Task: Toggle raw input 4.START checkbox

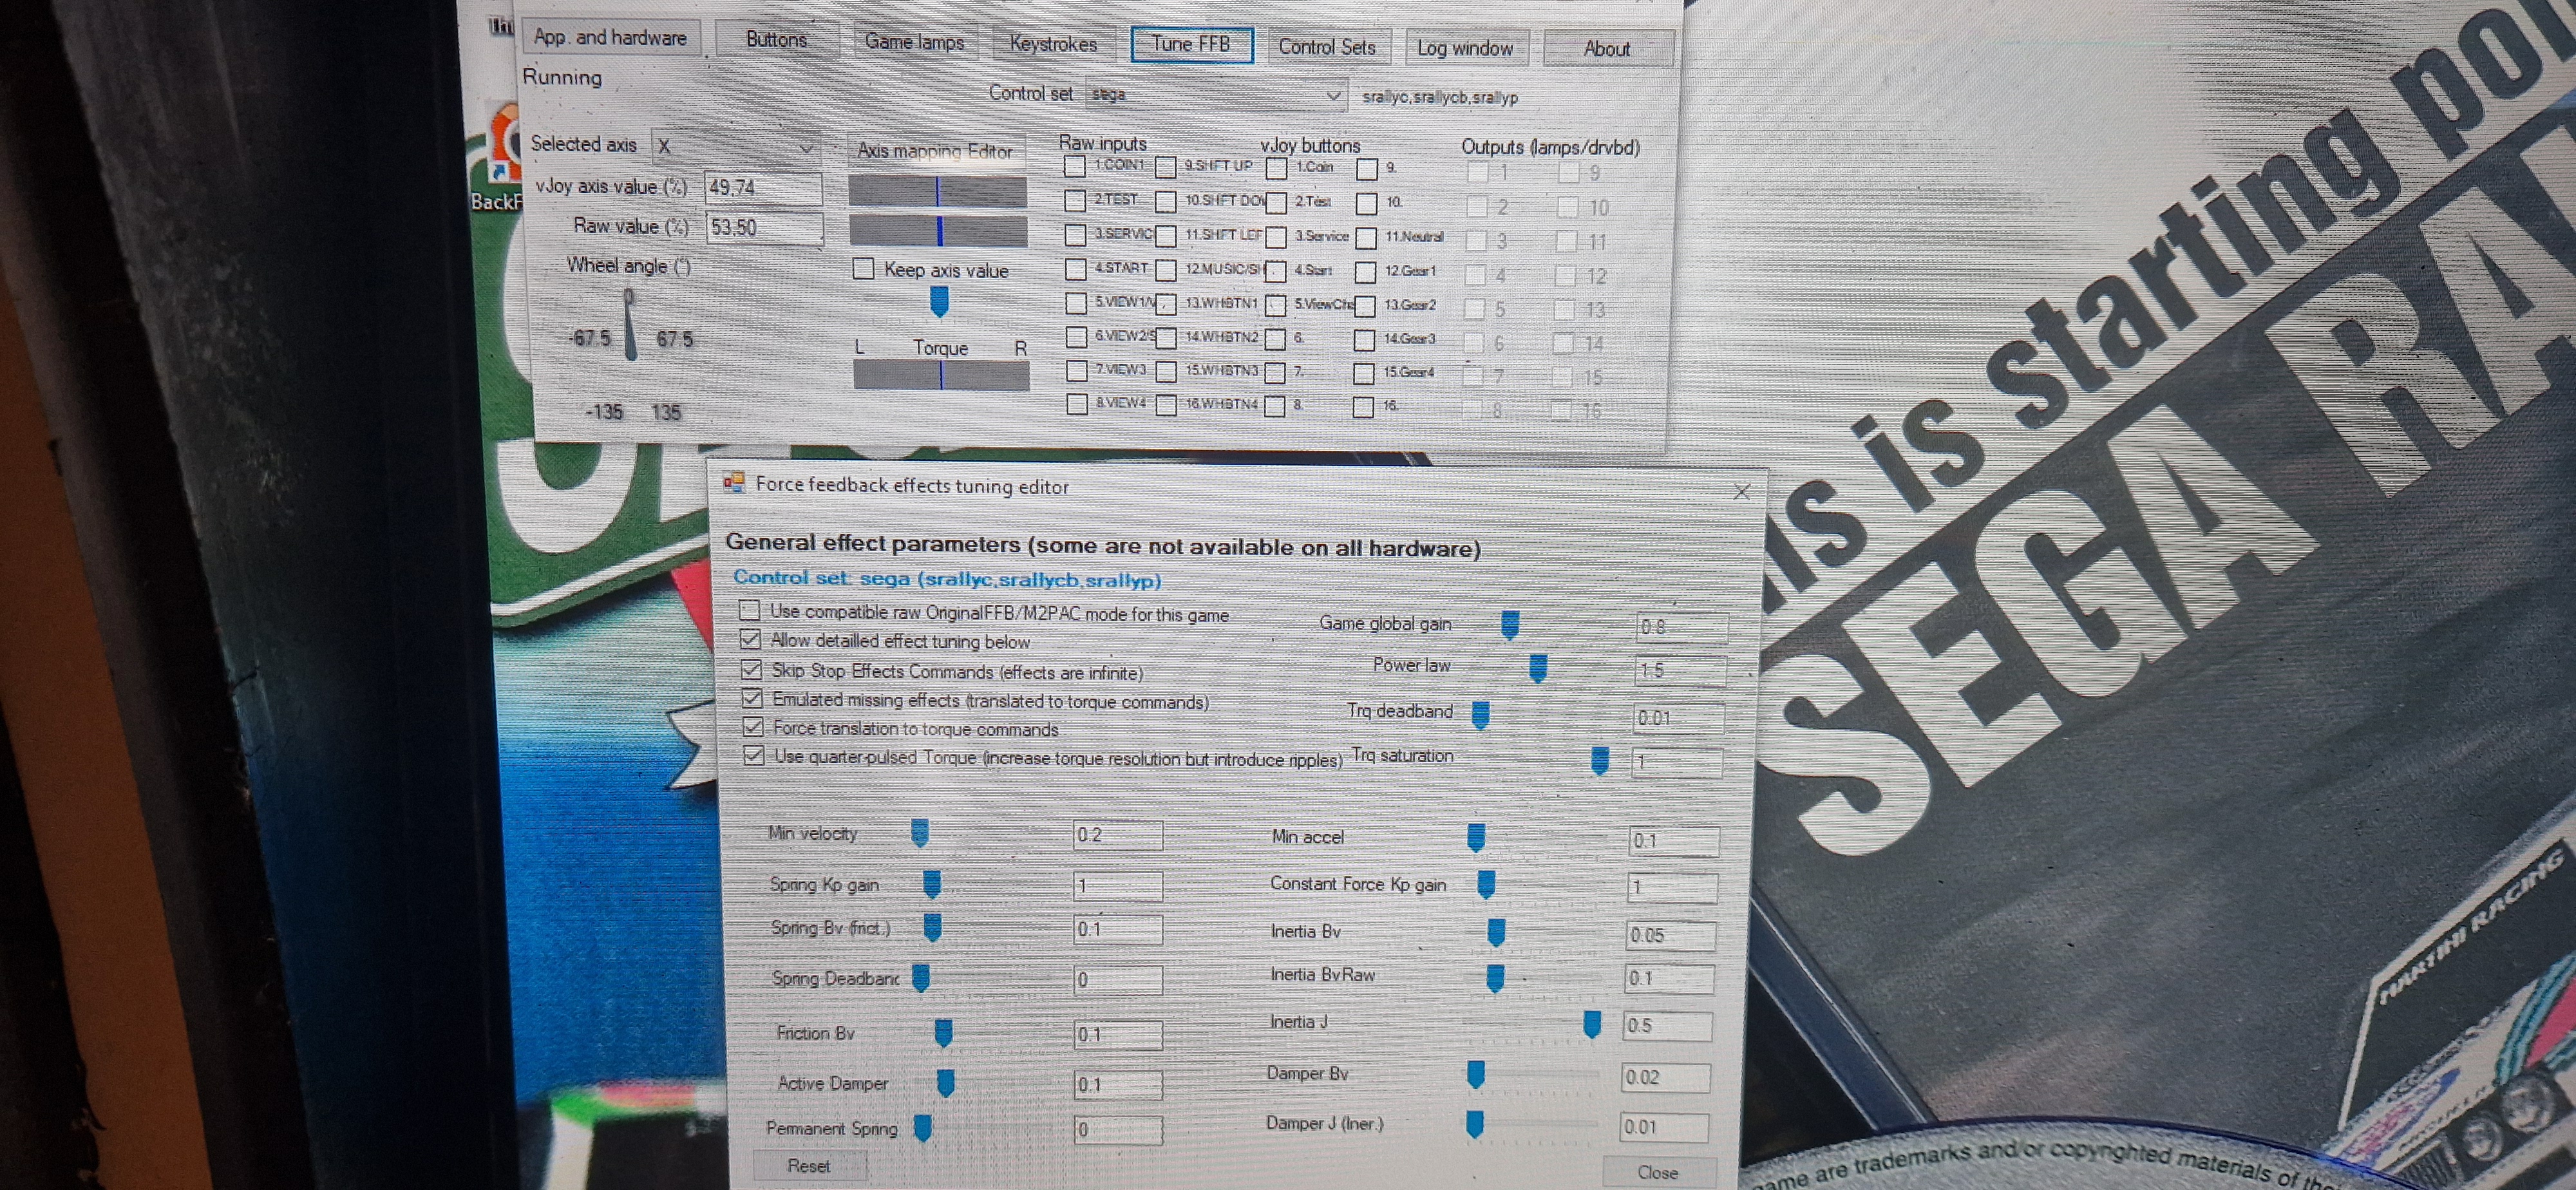Action: click(x=1076, y=269)
